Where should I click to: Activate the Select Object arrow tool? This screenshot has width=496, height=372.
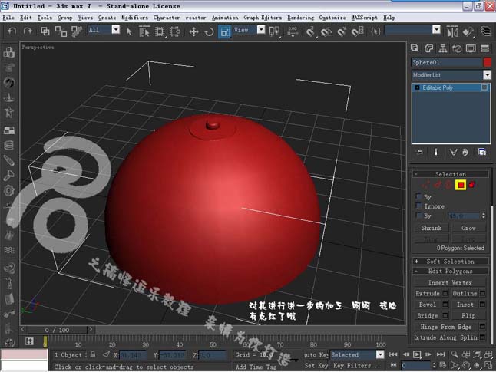point(129,31)
